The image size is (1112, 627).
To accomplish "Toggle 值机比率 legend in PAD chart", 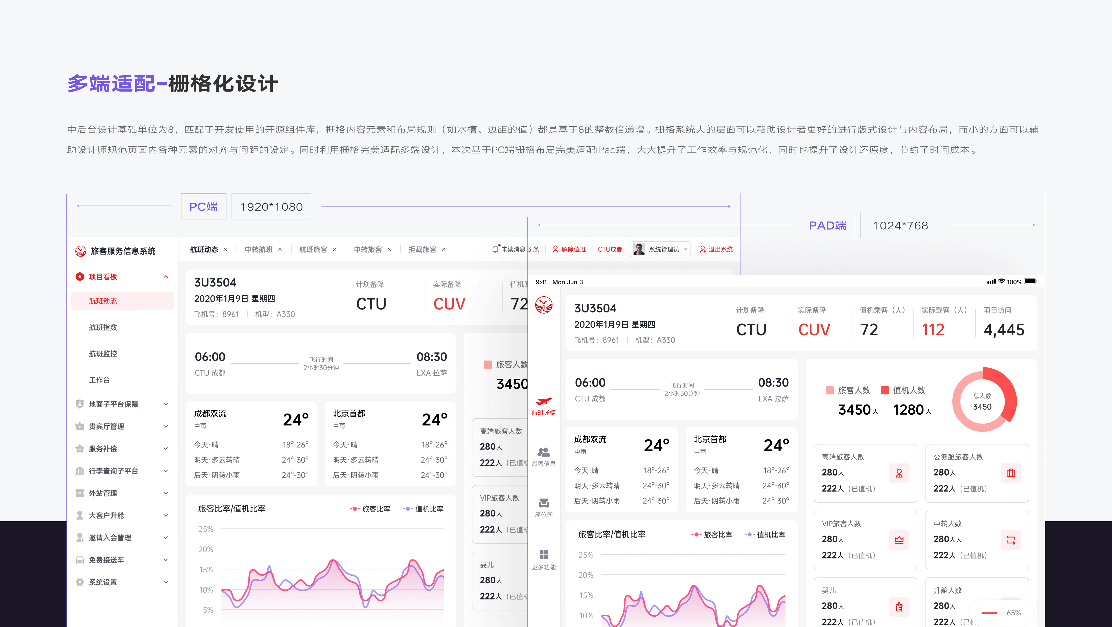I will (x=765, y=535).
